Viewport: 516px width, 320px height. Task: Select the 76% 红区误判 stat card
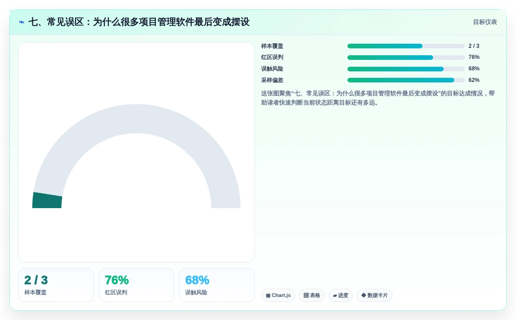136,285
